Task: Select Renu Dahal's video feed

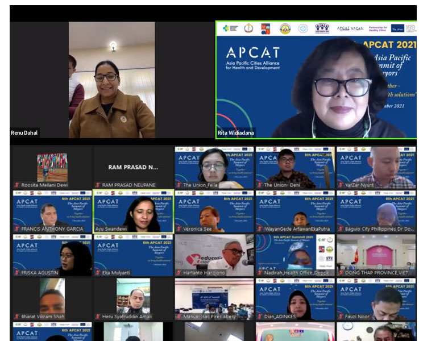Action: click(x=111, y=80)
